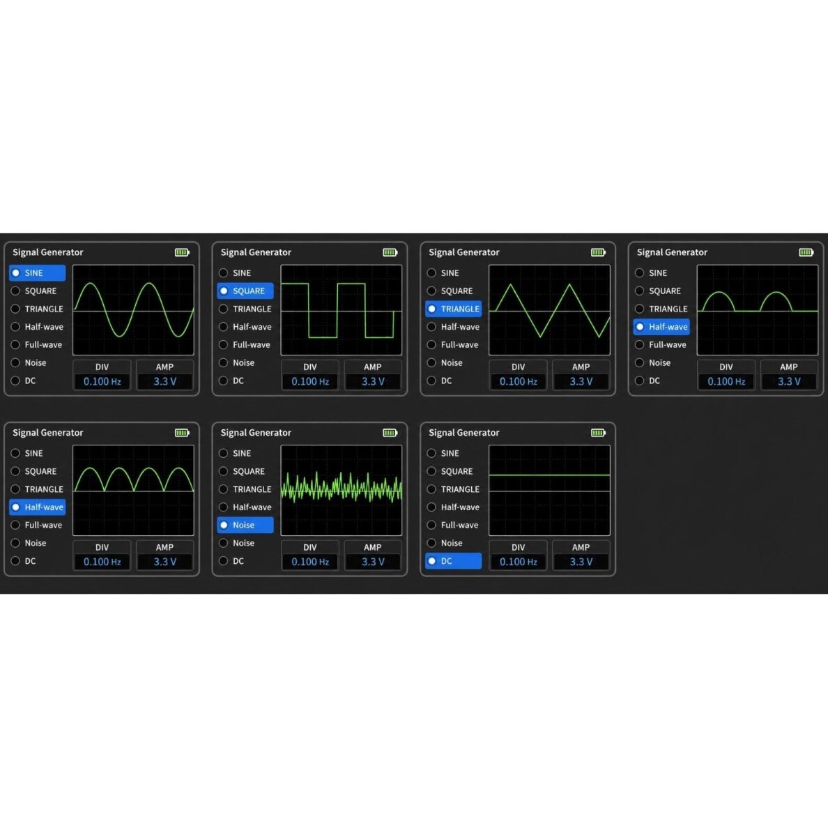Edit DIV 0.100 Hz in SQUARE-selected panel

[310, 382]
